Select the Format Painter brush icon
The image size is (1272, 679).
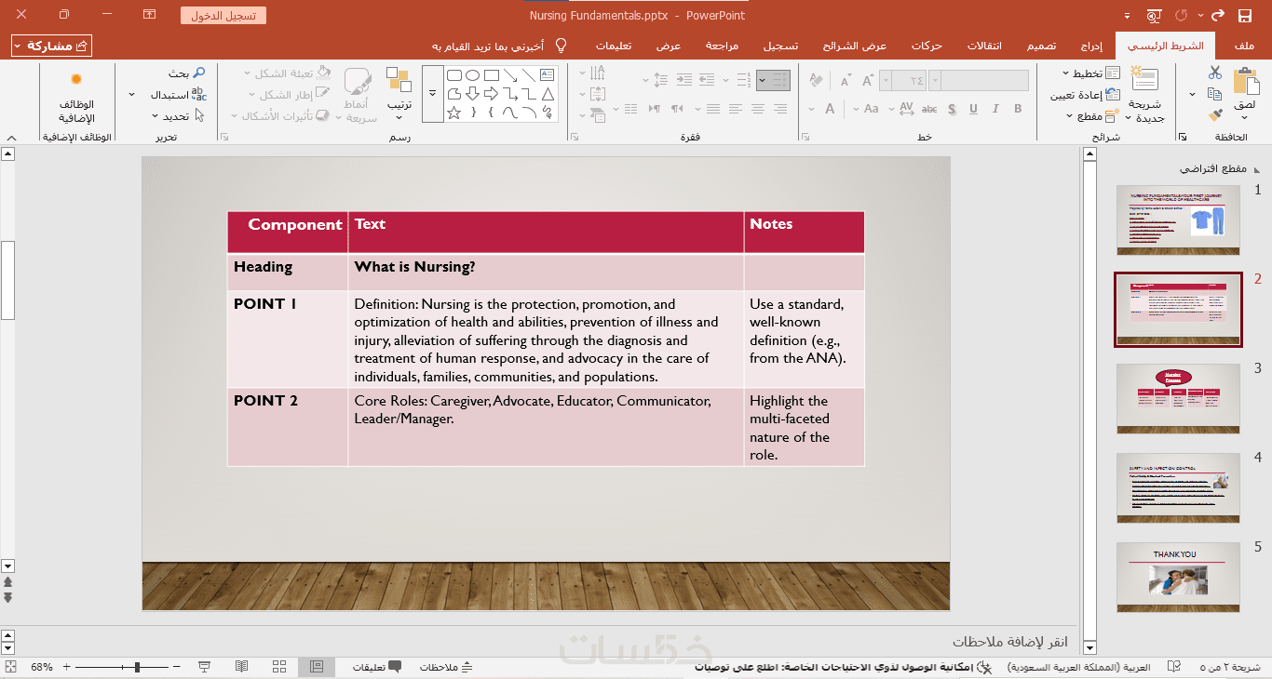(x=1214, y=115)
